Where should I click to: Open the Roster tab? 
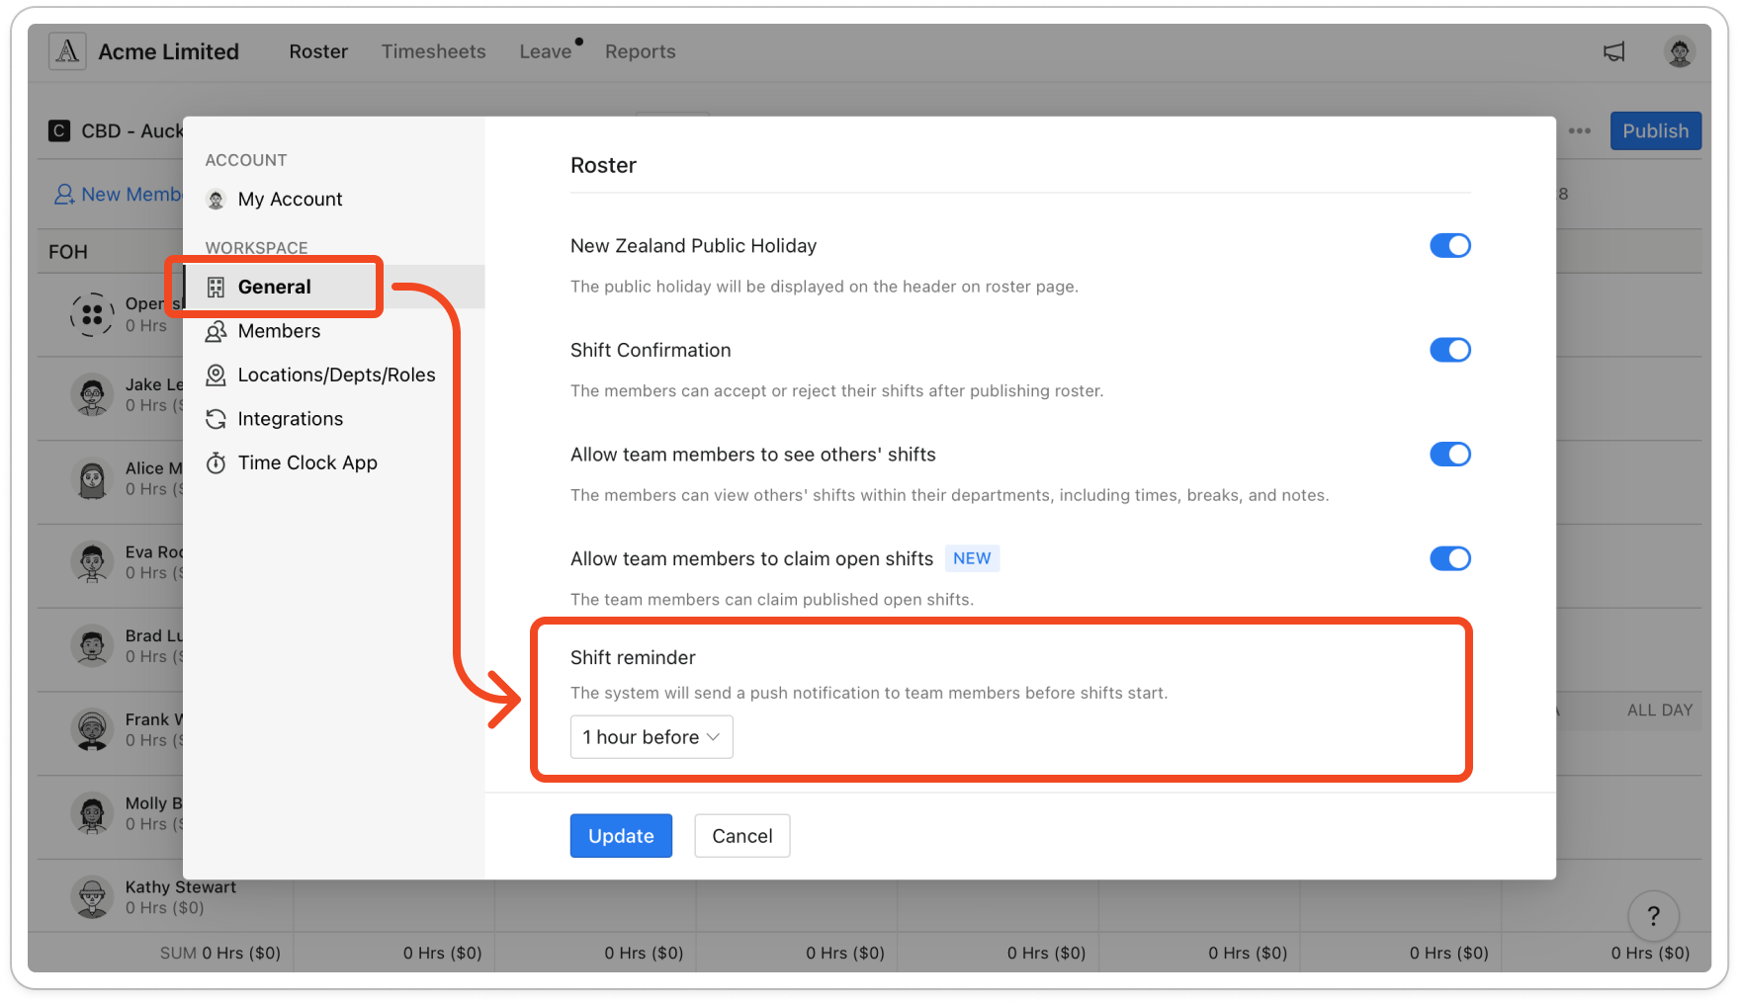318,51
